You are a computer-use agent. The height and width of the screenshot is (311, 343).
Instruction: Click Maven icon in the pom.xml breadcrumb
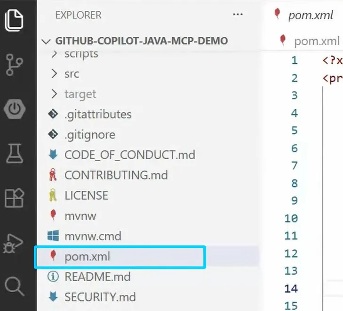283,40
